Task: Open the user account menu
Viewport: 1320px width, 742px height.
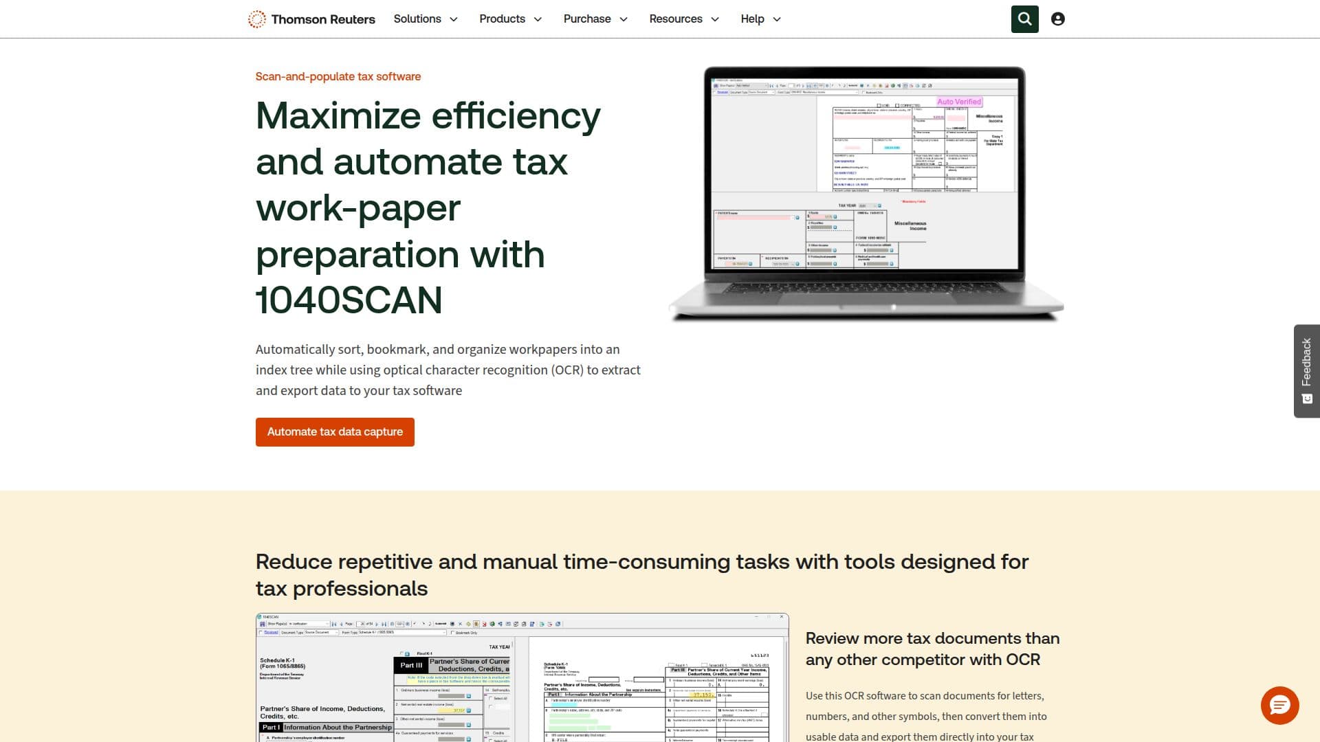Action: click(1058, 19)
